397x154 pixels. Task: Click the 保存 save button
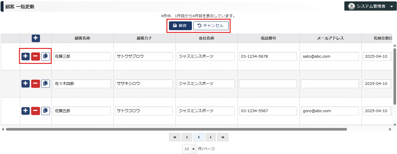[180, 26]
